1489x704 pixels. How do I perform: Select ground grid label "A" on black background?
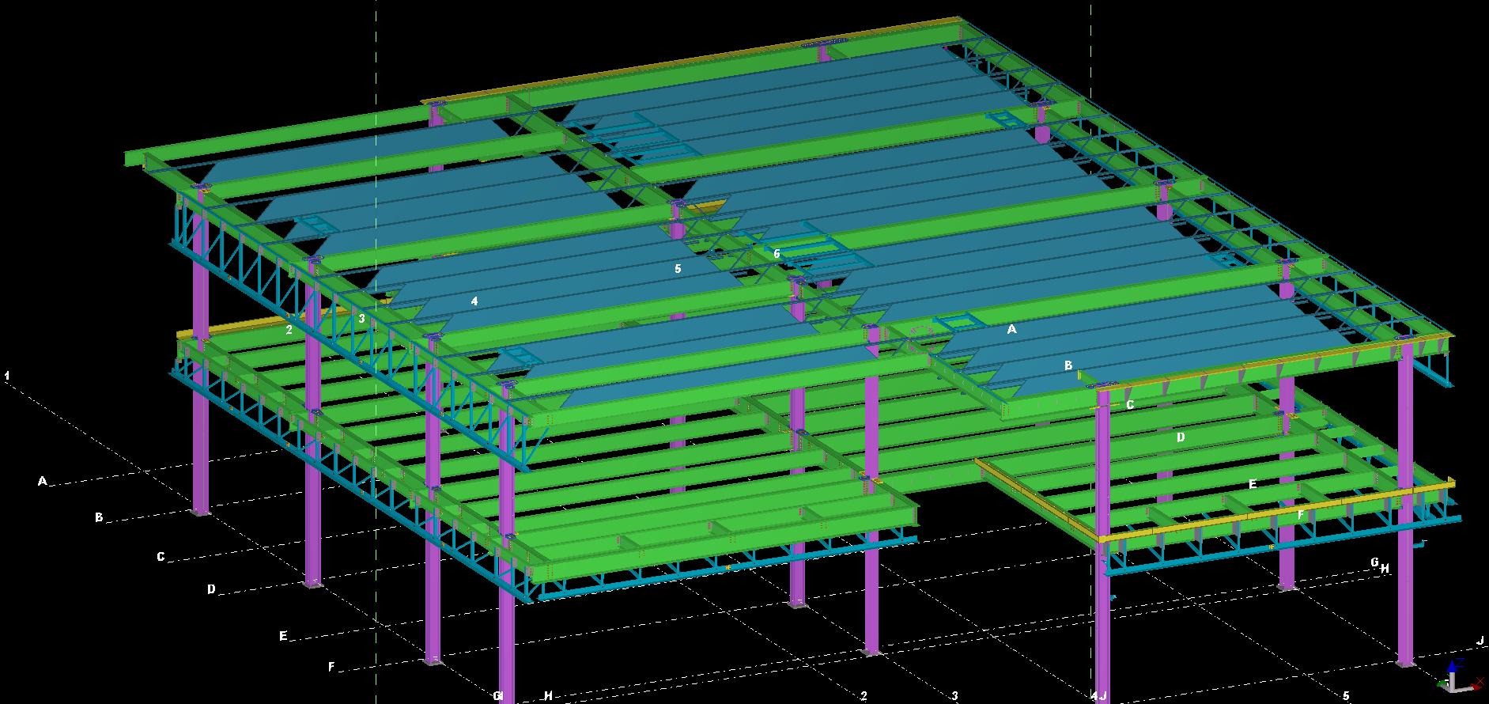pyautogui.click(x=43, y=480)
